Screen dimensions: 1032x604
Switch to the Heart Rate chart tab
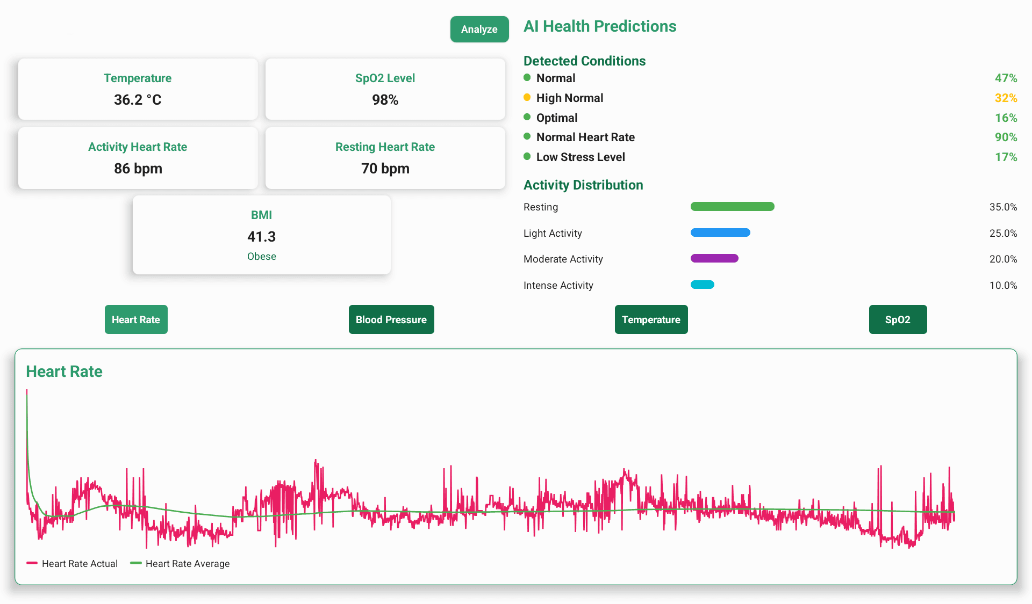136,319
